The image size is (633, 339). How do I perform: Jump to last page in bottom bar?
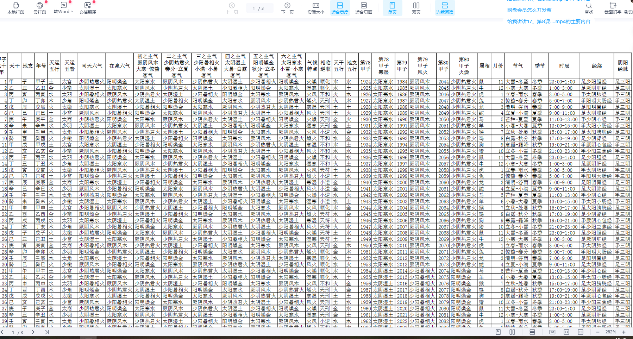coord(47,332)
